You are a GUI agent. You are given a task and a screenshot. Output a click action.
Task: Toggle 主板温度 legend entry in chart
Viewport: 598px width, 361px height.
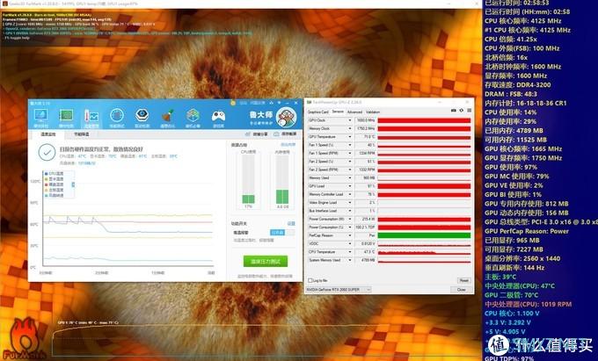pyautogui.click(x=55, y=190)
